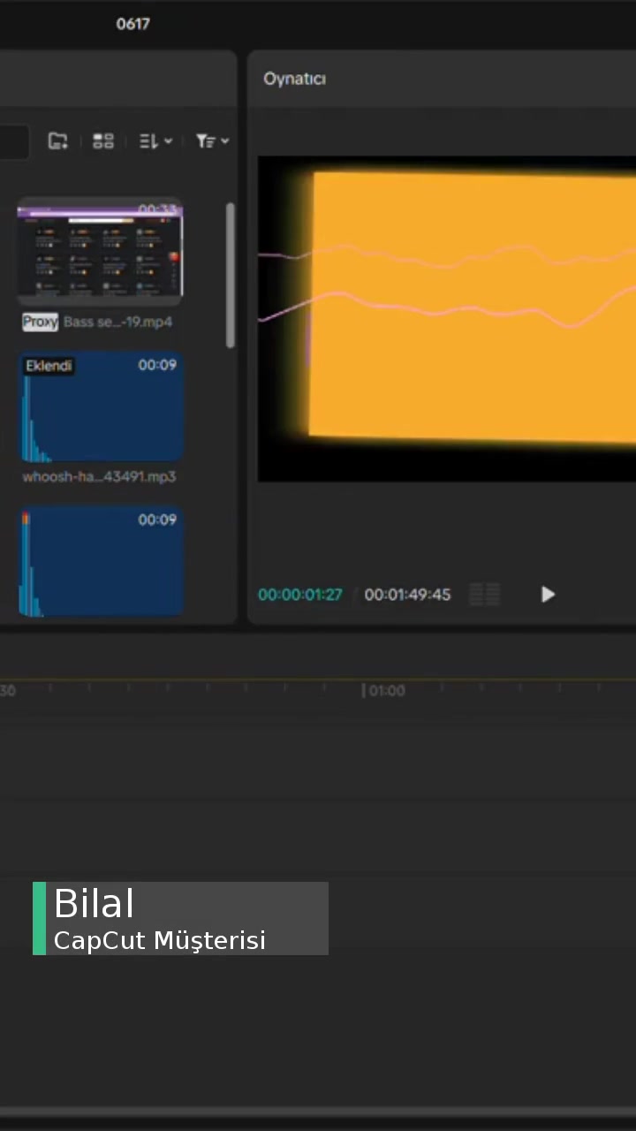Click the Proxy badge on the video clip
The height and width of the screenshot is (1131, 636).
[40, 323]
